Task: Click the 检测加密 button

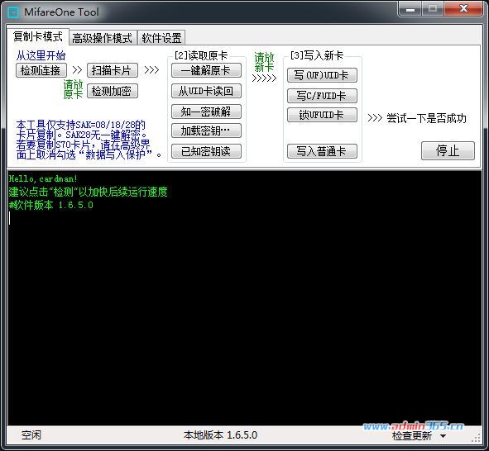Action: pos(113,91)
